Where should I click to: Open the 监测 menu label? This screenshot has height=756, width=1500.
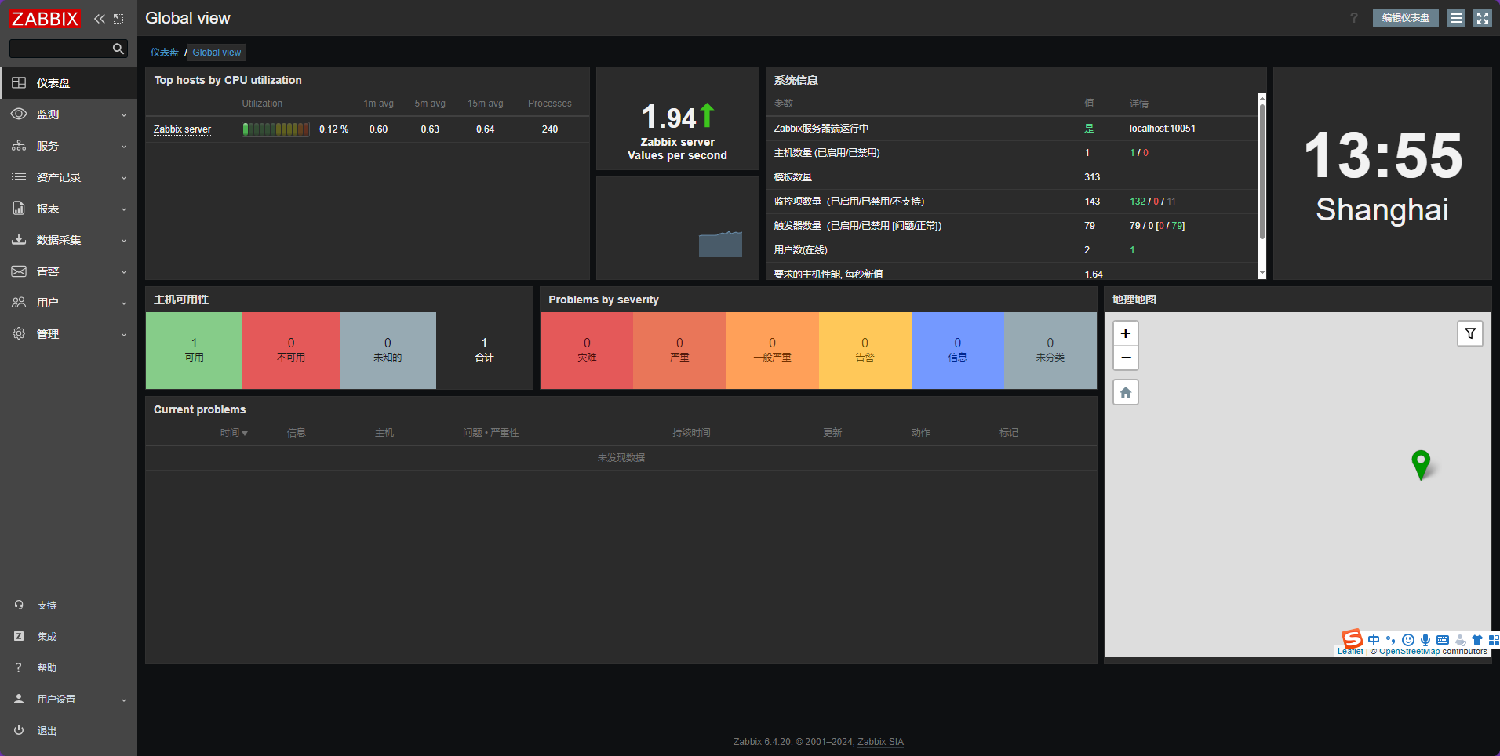pyautogui.click(x=48, y=114)
